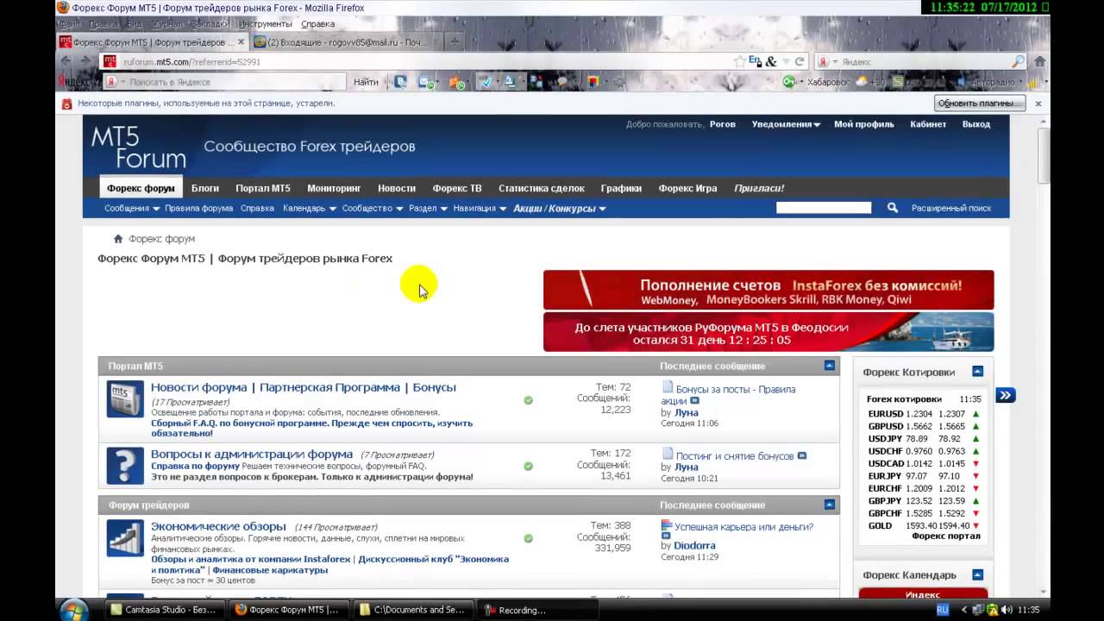
Task: Collapse the Форекс Календарь widget
Action: pyautogui.click(x=977, y=574)
